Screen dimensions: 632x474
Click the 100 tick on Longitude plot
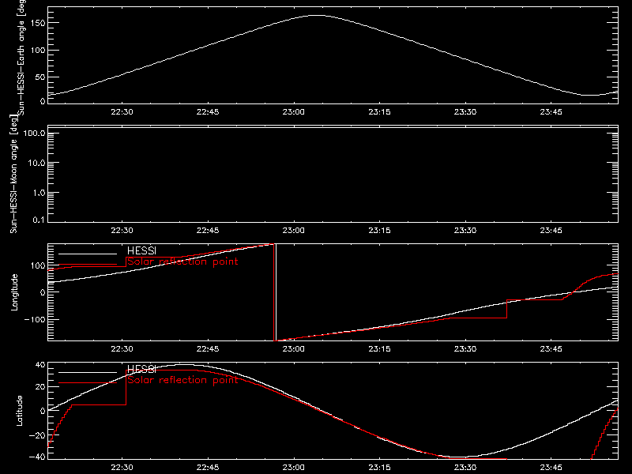tap(37, 265)
